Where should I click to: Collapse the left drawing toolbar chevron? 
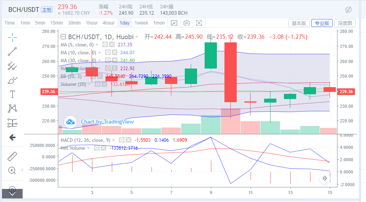22,170
